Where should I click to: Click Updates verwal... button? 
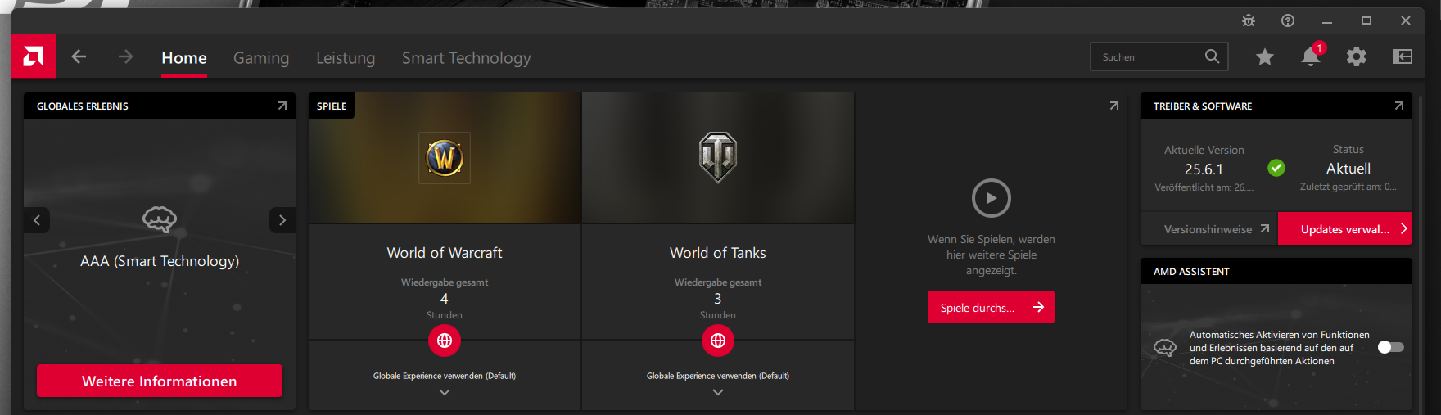tap(1345, 229)
